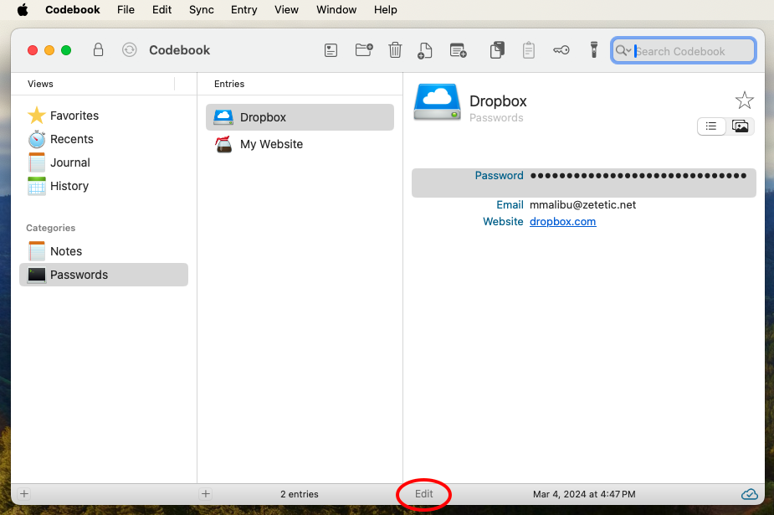This screenshot has height=515, width=774.
Task: Mark Dropbox as favorite with star
Action: pos(745,100)
